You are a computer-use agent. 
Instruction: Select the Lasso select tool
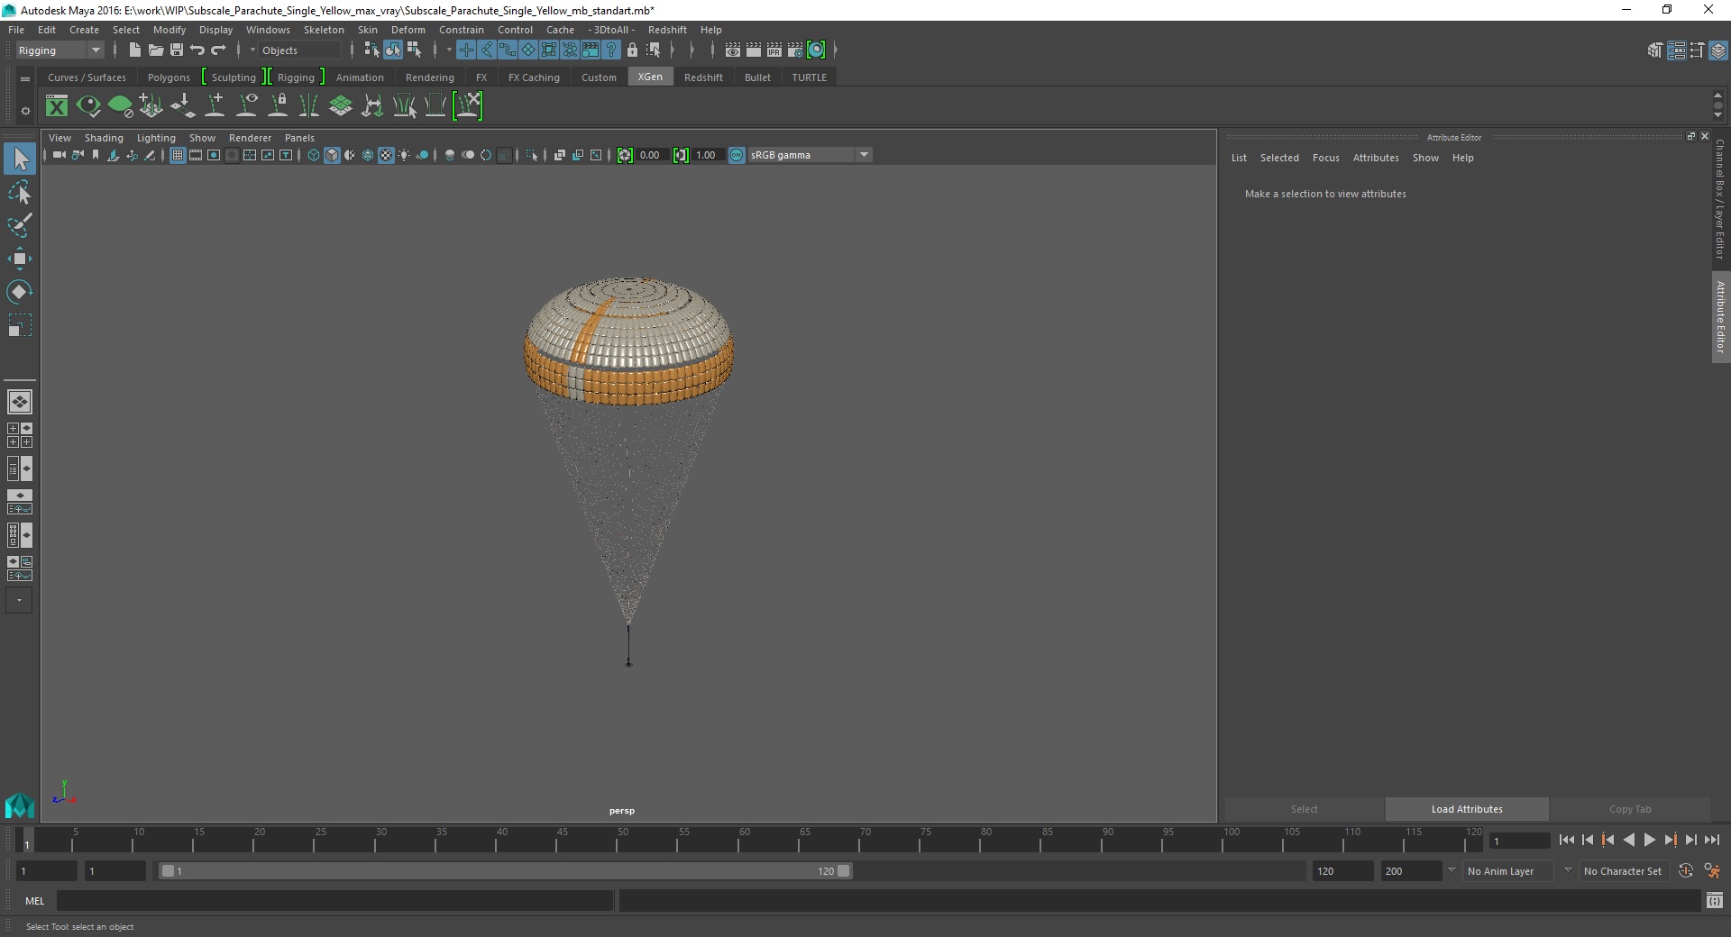tap(20, 193)
